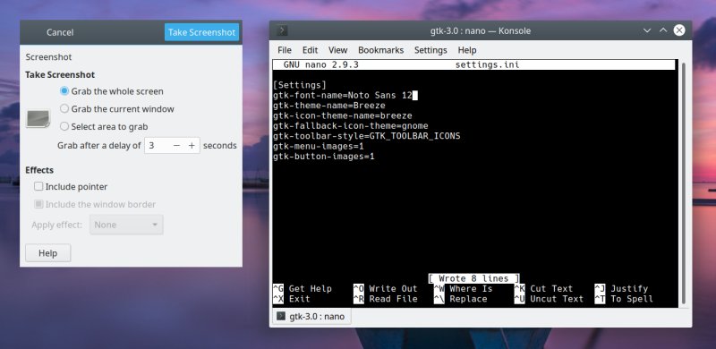Image resolution: width=716 pixels, height=349 pixels.
Task: Click the Konsole vertical scrollbar
Action: pos(683,183)
